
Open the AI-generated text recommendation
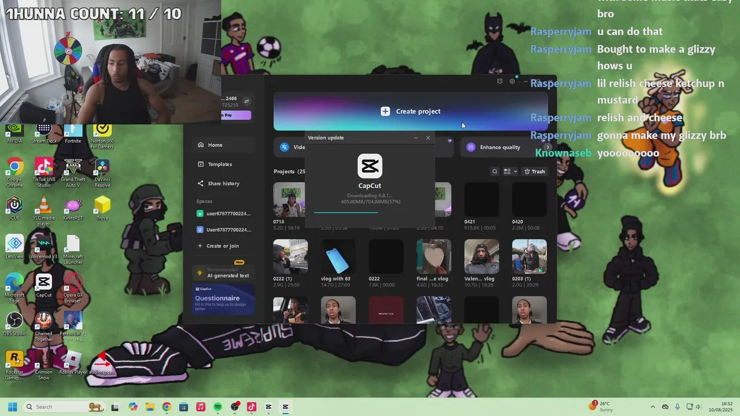pos(224,273)
